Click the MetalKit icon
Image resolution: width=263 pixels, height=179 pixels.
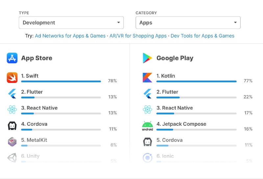click(x=12, y=142)
